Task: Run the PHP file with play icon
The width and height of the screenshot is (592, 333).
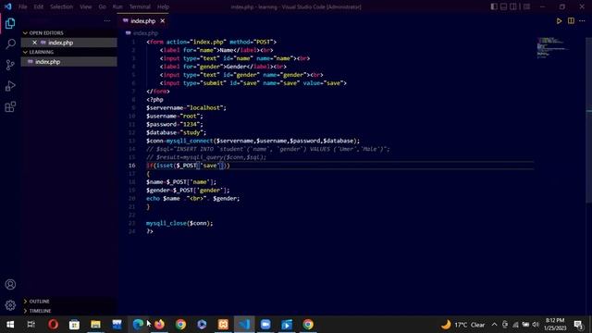Action: click(x=559, y=21)
